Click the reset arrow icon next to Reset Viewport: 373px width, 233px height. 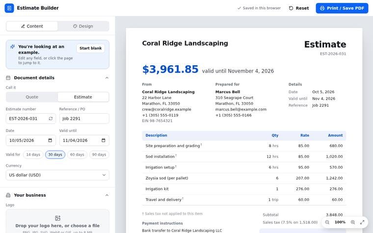point(291,8)
